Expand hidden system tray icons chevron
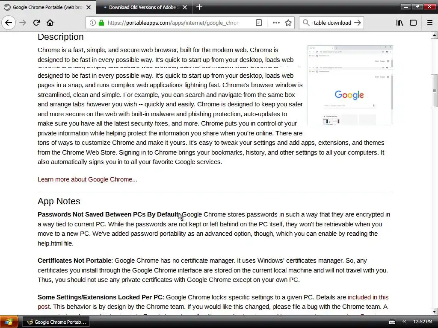This screenshot has height=328, width=438. point(404,322)
